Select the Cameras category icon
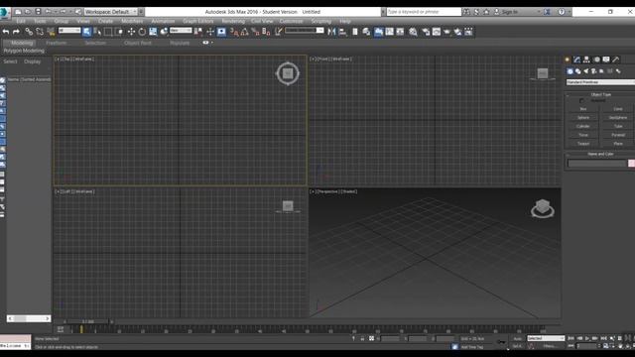The width and height of the screenshot is (635, 357). (593, 71)
